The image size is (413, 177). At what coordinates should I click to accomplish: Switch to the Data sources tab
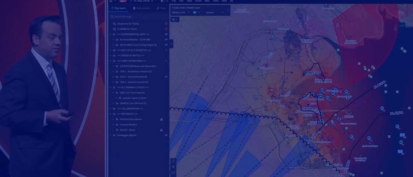click(x=141, y=8)
